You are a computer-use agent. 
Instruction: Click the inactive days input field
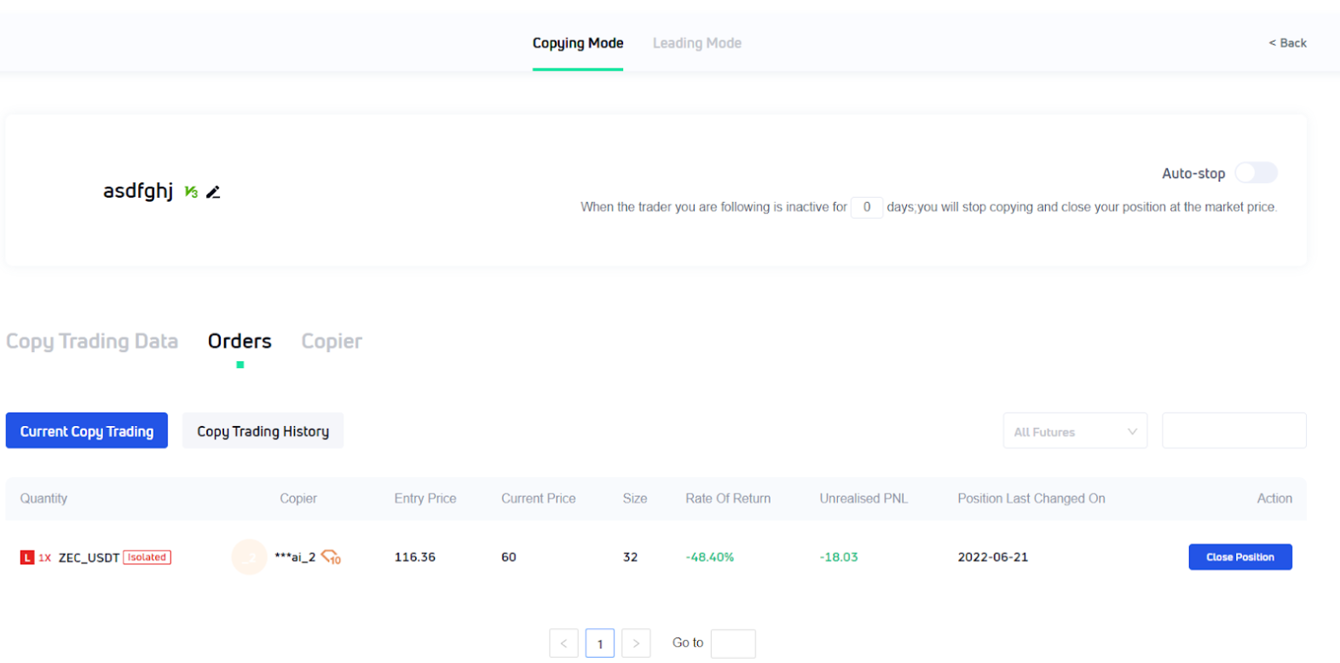tap(866, 207)
